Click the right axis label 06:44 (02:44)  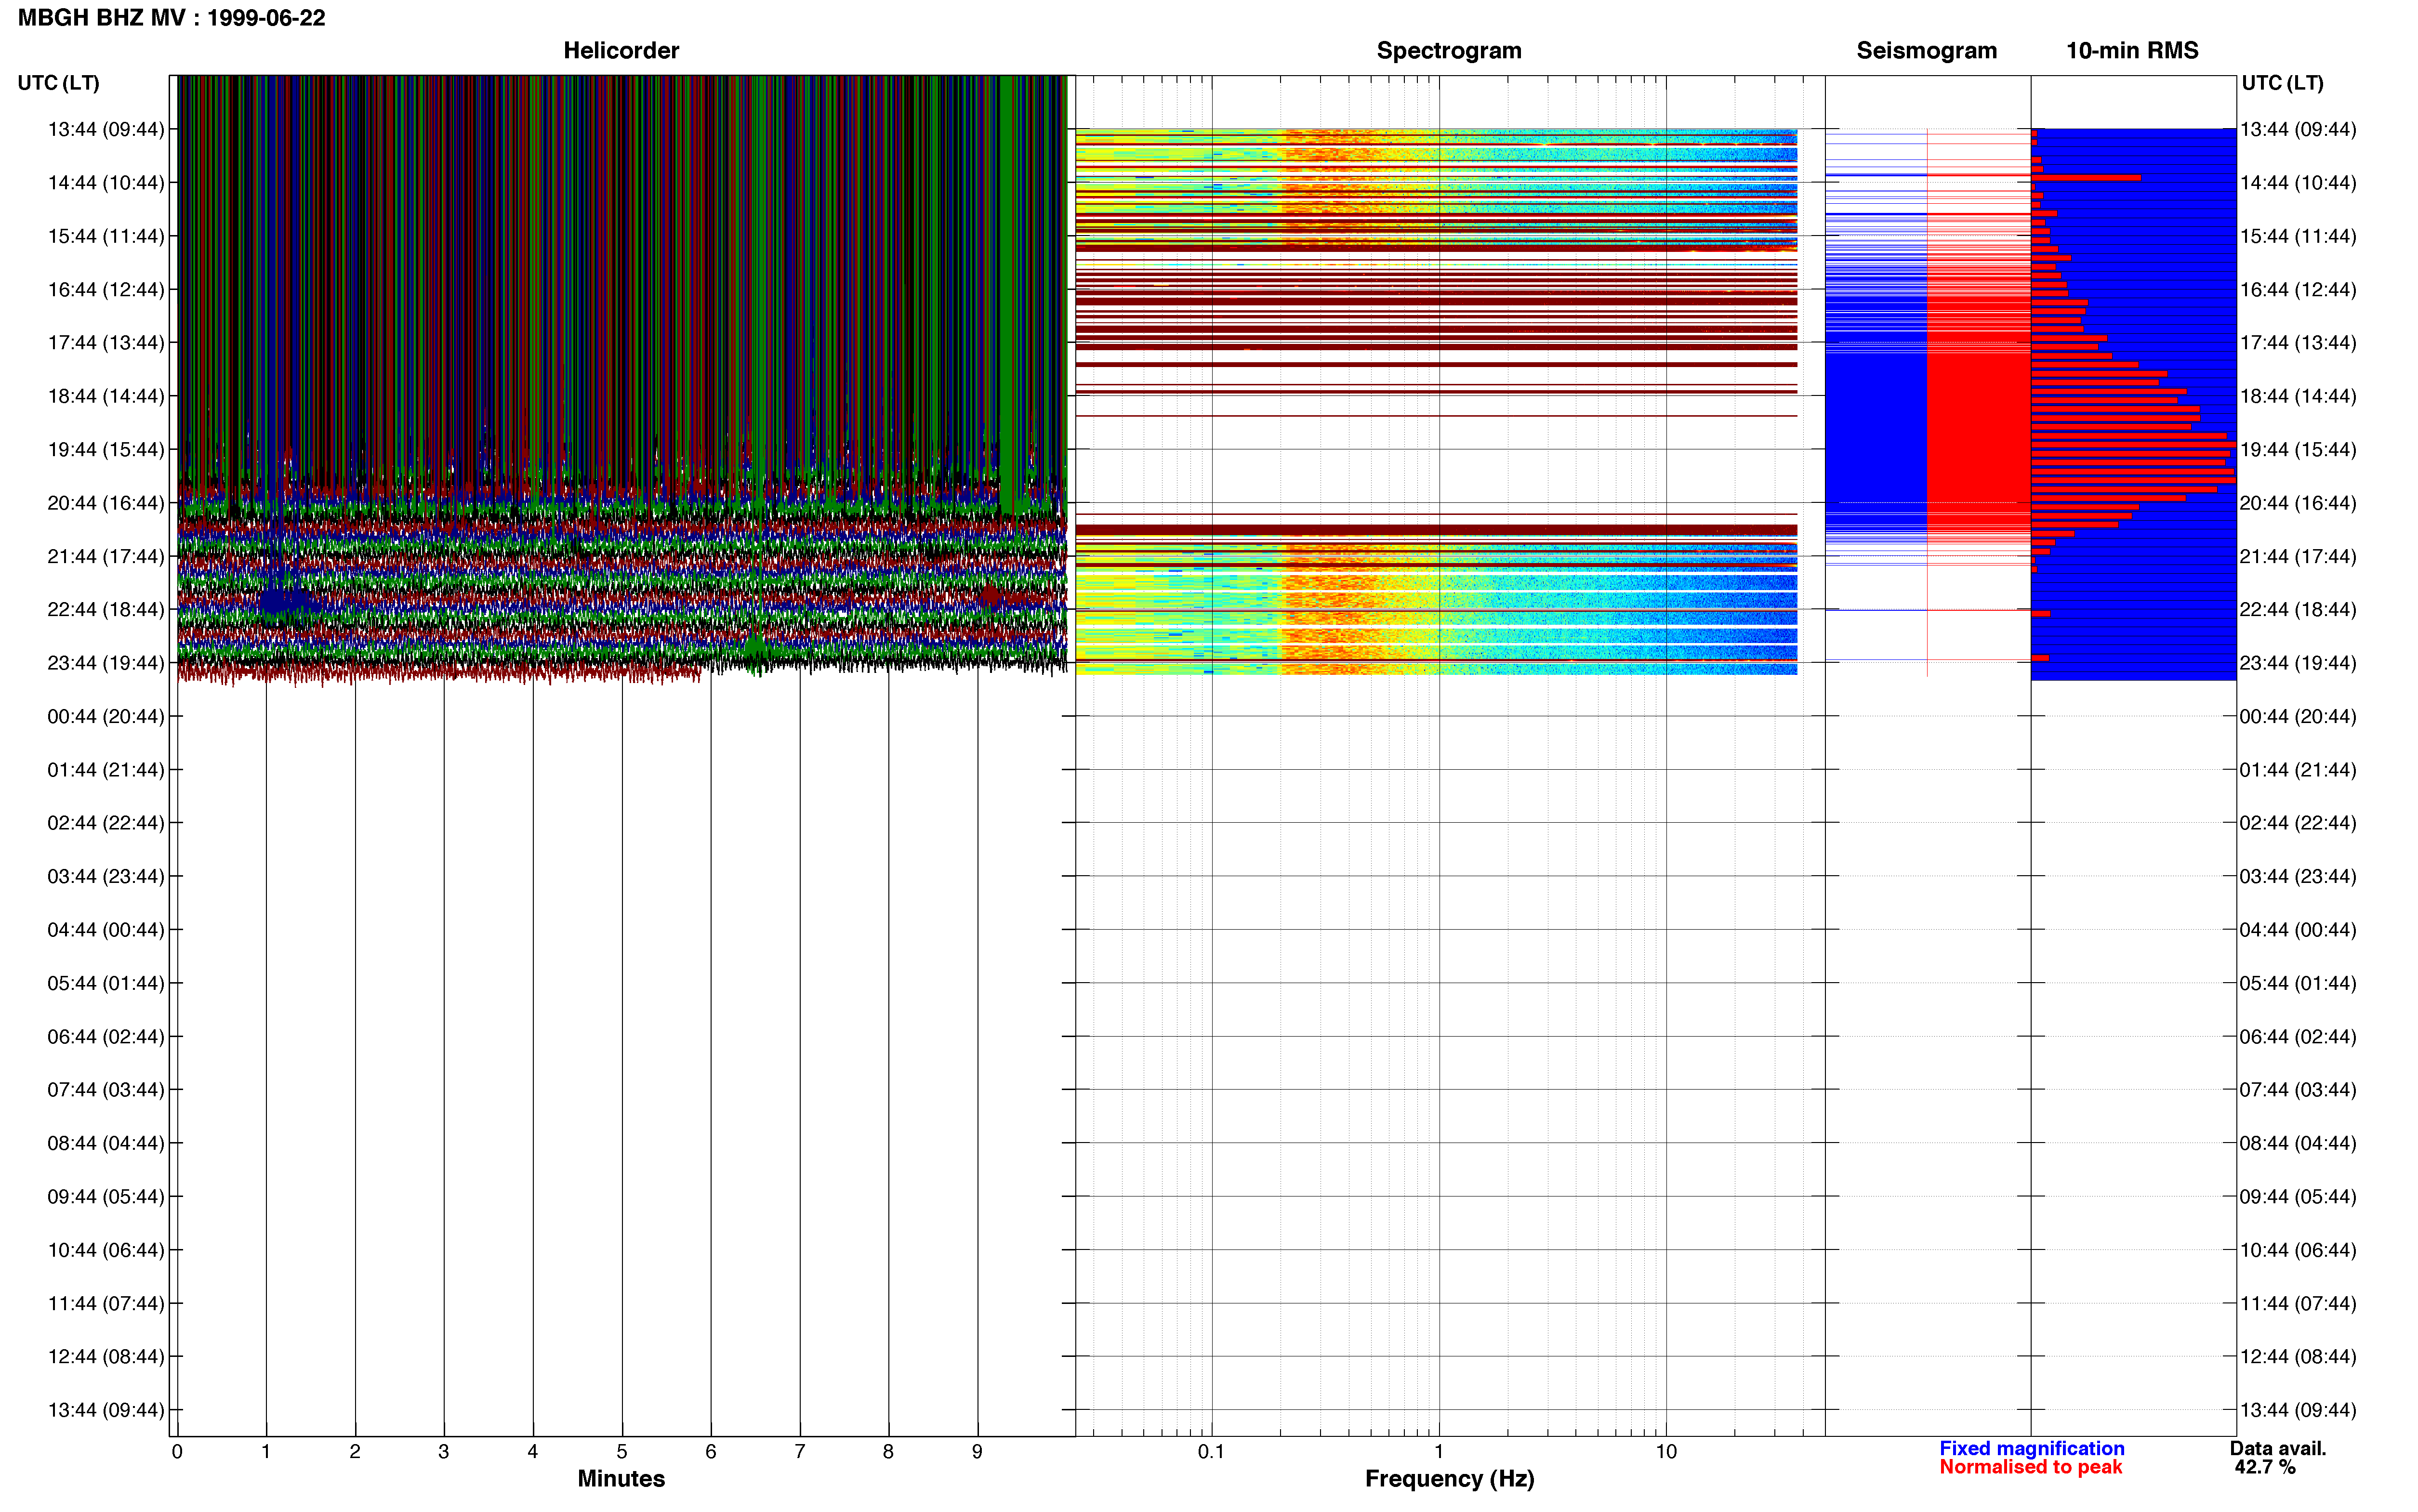2298,1036
